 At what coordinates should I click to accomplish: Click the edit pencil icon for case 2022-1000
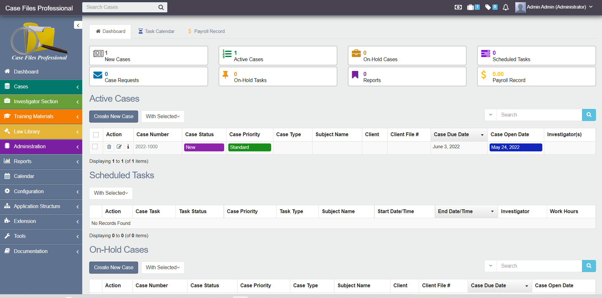119,147
